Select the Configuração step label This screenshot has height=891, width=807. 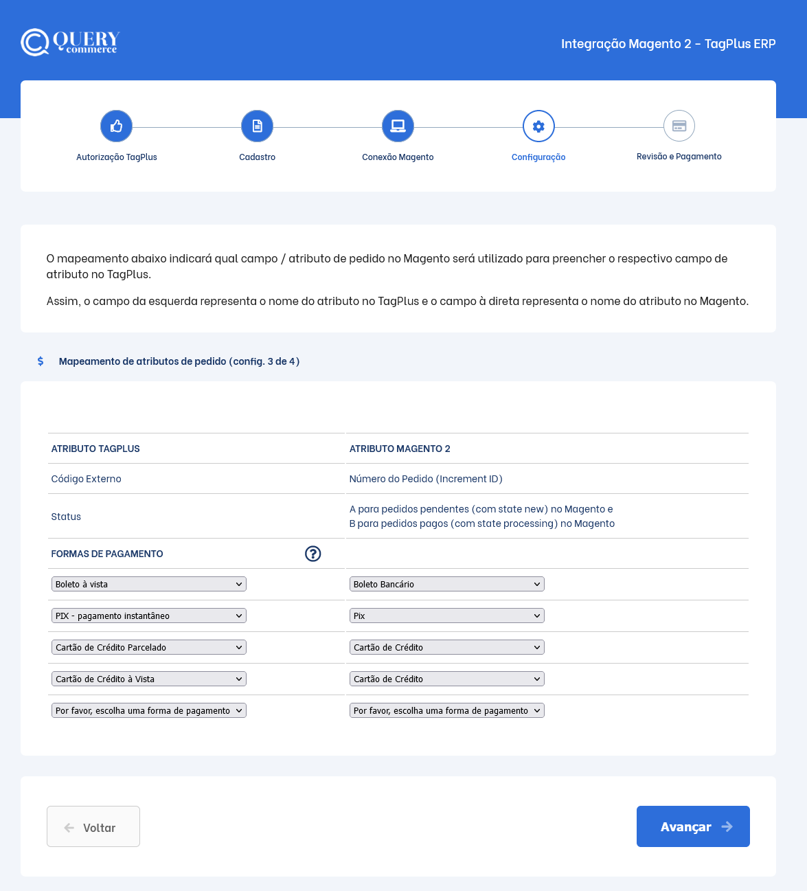[x=538, y=157]
